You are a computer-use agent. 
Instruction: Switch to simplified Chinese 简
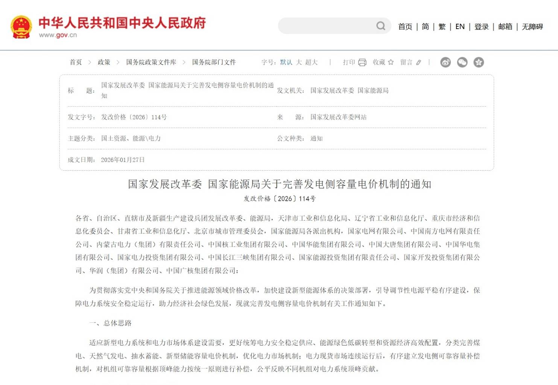[425, 27]
